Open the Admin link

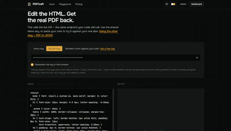(x=183, y=4)
